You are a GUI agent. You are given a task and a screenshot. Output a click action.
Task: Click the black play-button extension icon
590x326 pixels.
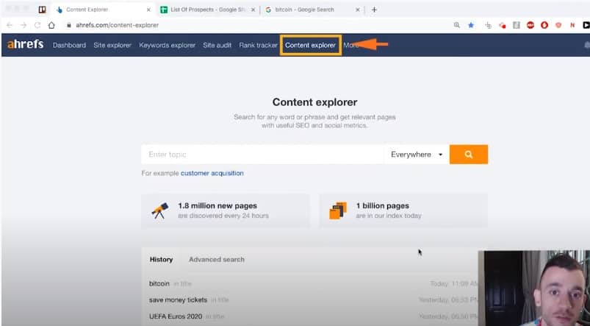tap(586, 25)
